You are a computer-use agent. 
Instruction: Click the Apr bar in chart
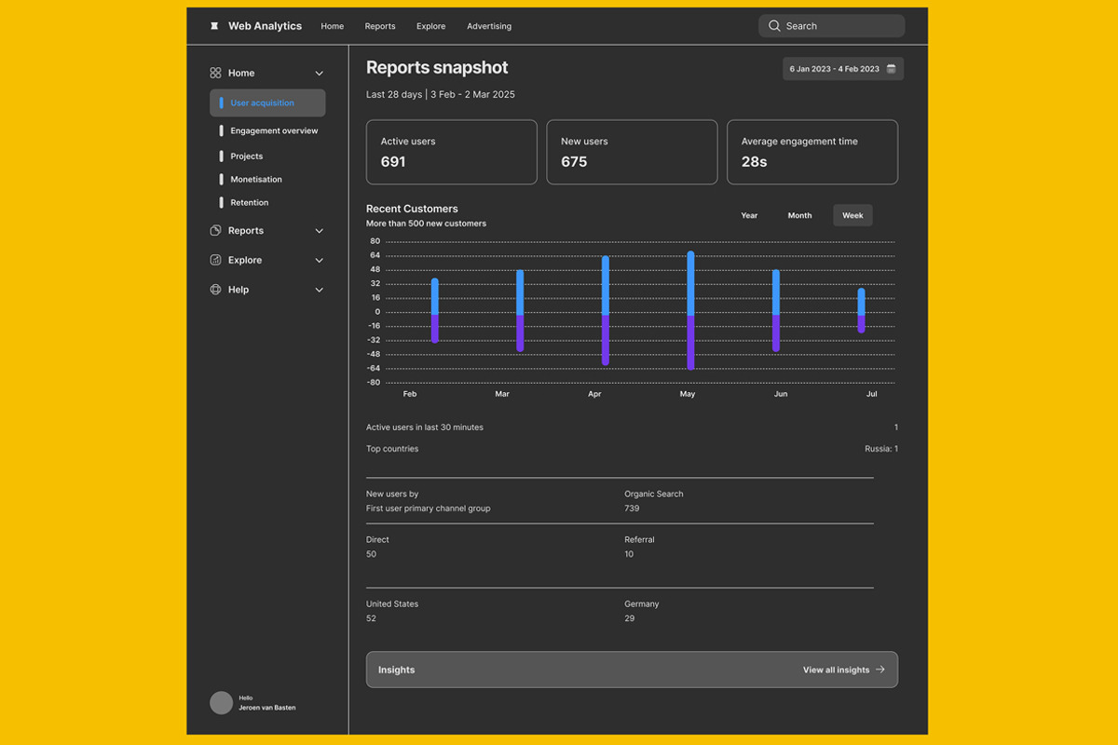point(606,310)
